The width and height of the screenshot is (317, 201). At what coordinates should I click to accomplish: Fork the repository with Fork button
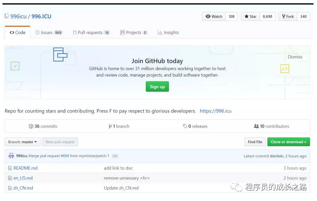tap(288, 16)
